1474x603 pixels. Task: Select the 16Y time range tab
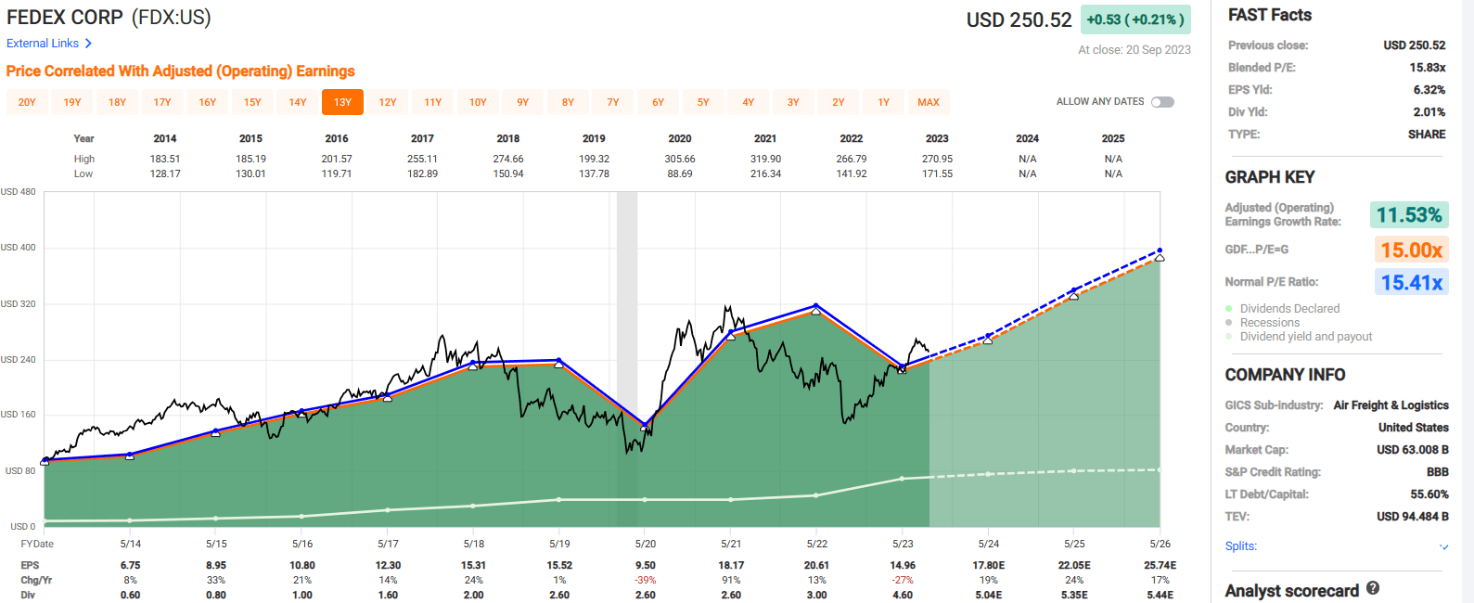(x=208, y=102)
